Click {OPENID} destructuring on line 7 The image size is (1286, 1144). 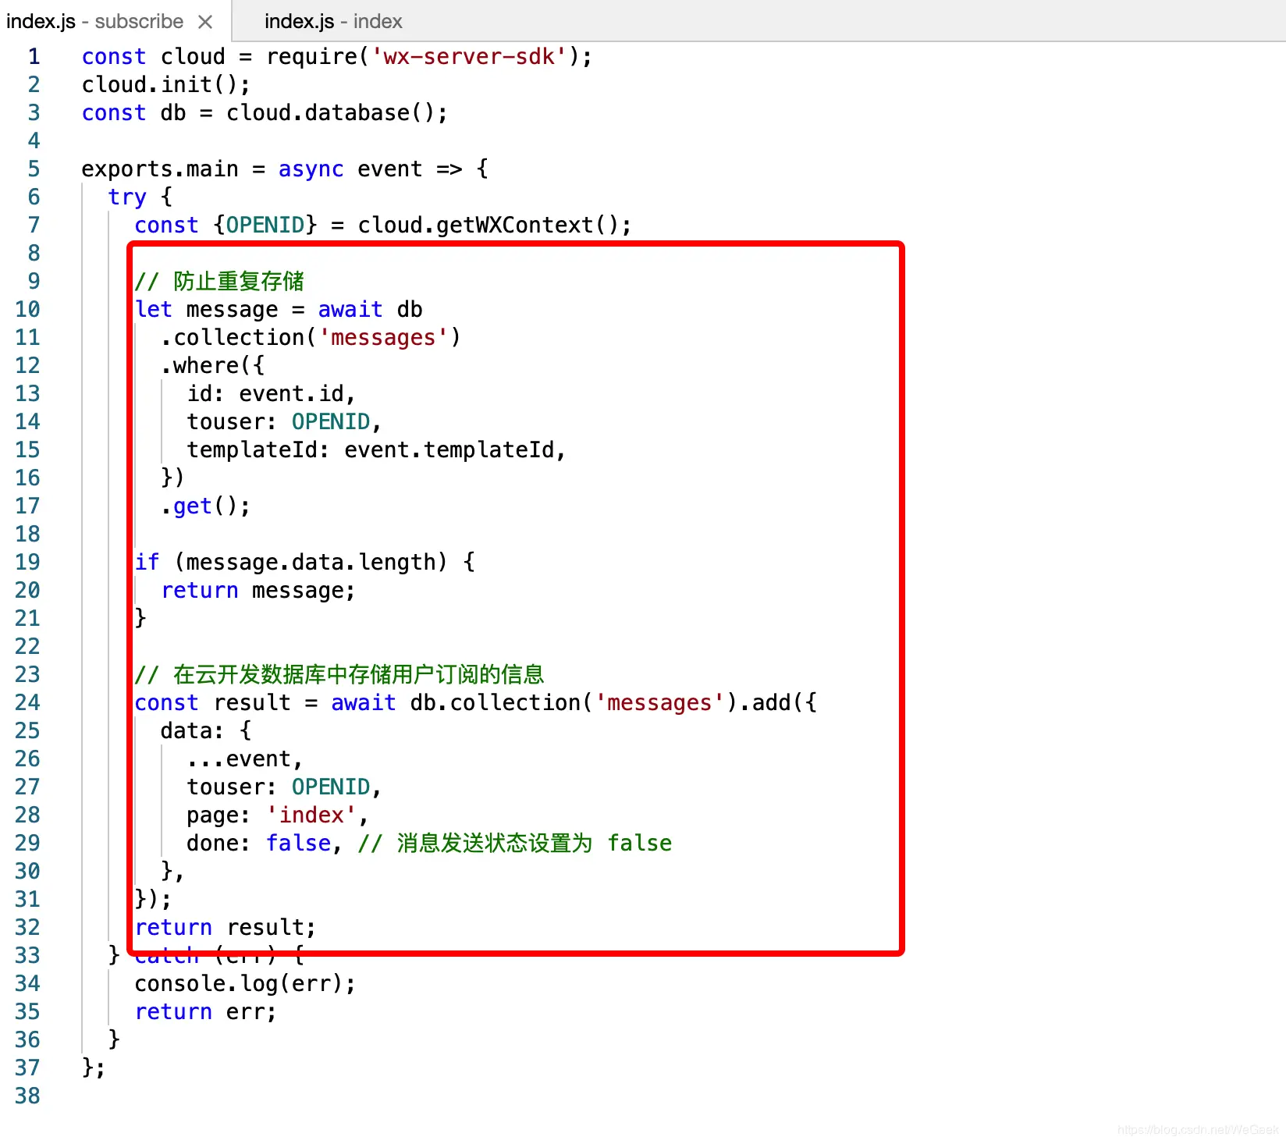coord(265,226)
